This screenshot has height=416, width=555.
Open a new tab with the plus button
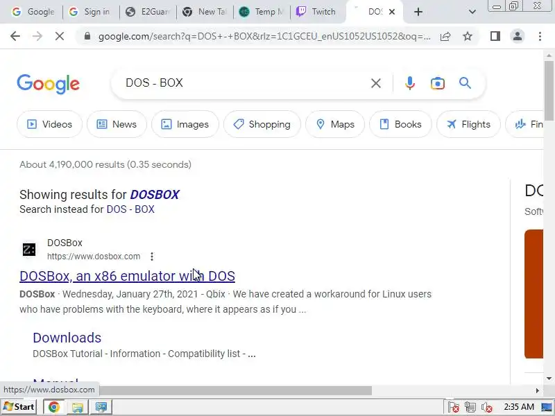418,12
